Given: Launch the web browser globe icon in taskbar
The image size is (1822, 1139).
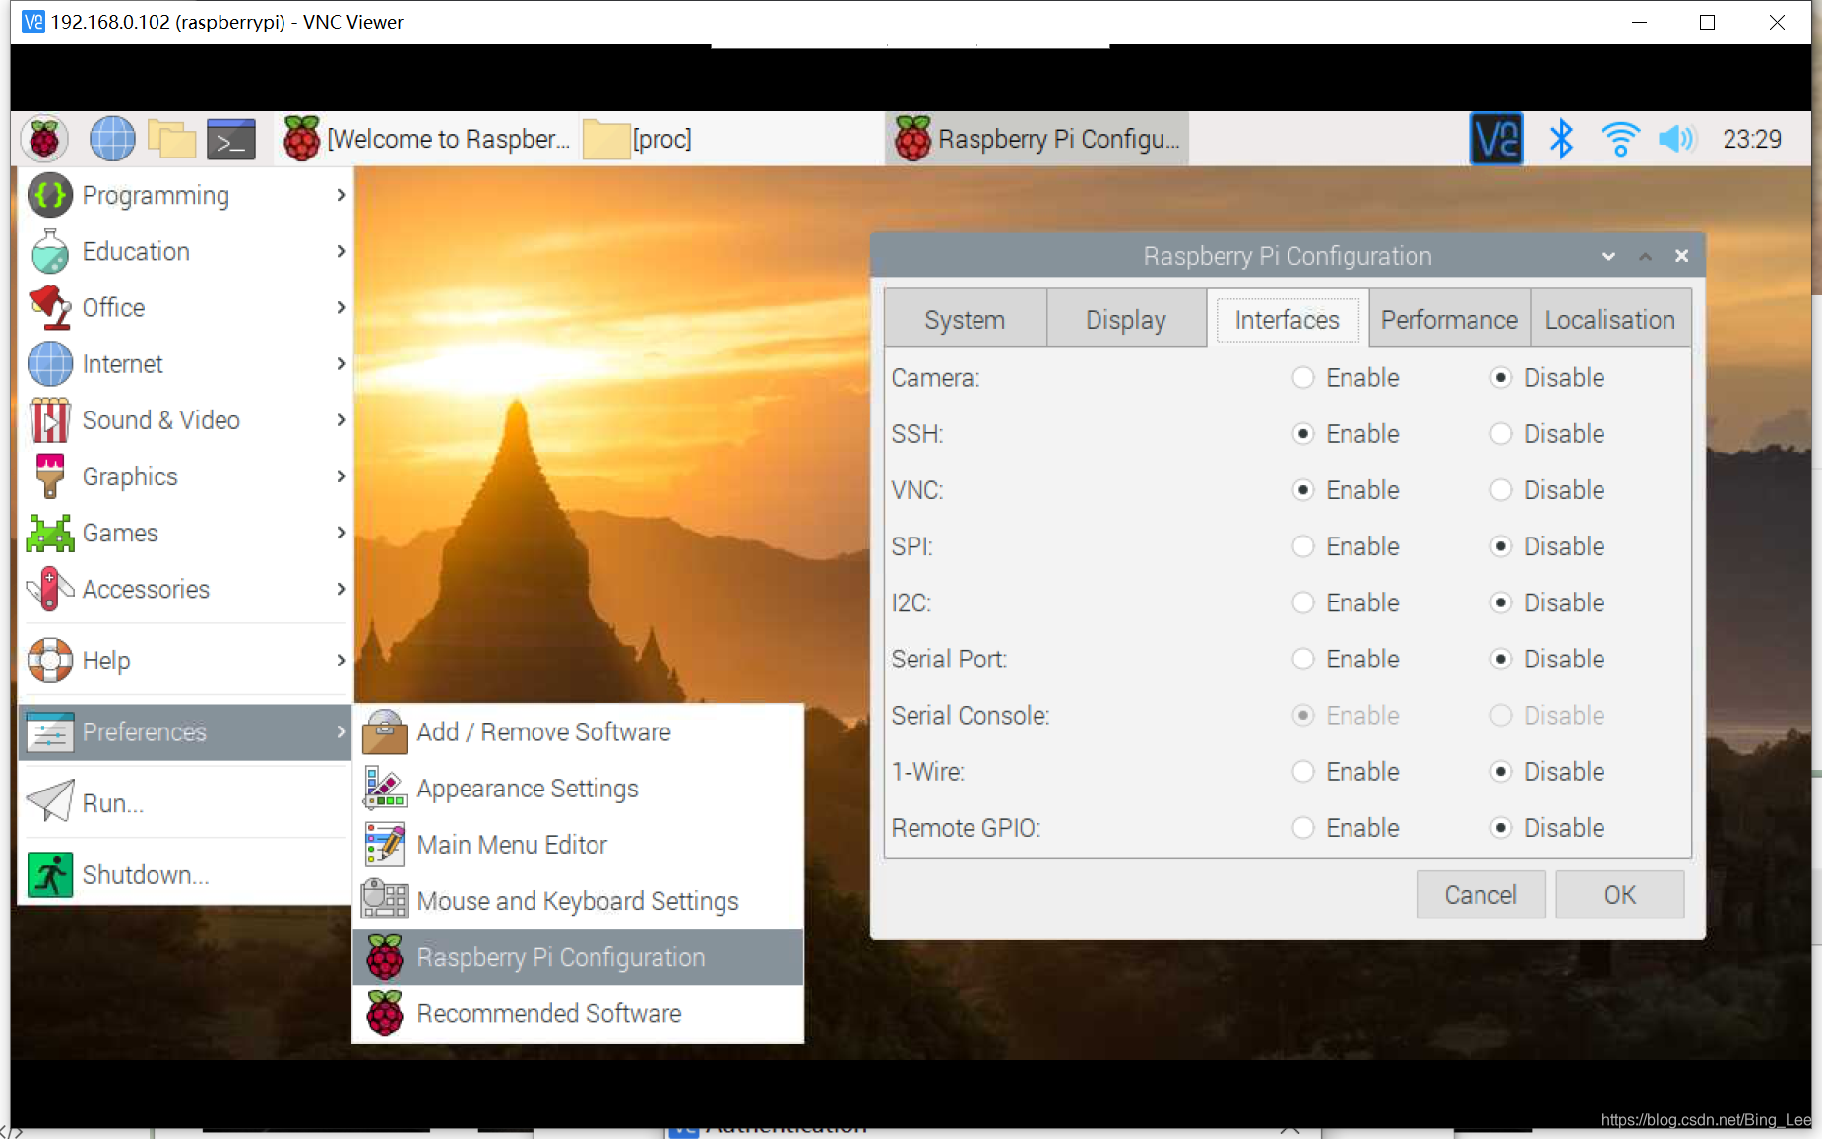Looking at the screenshot, I should 112,139.
